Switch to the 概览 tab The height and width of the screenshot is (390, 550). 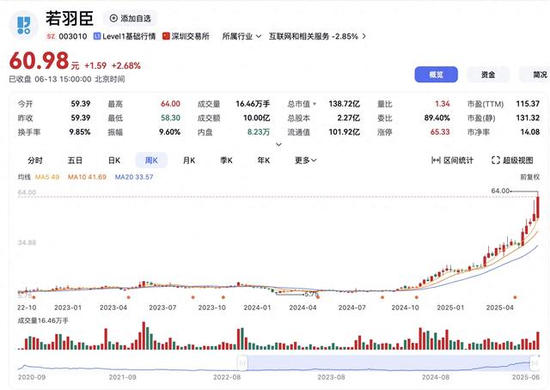(x=436, y=75)
